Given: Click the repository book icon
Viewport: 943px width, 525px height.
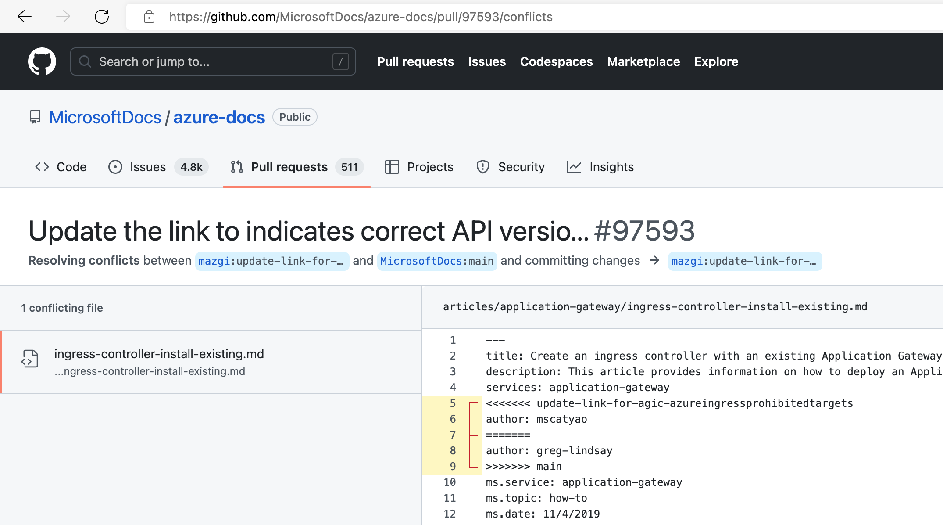Looking at the screenshot, I should click(35, 117).
